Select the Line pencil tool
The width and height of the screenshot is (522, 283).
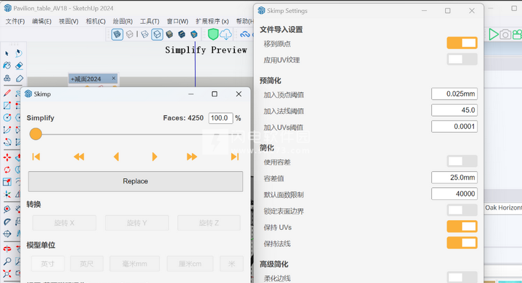pyautogui.click(x=7, y=93)
